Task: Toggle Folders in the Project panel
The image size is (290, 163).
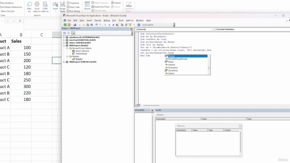Action: 73,33
